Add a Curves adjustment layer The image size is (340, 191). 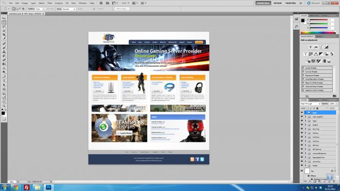point(321,47)
